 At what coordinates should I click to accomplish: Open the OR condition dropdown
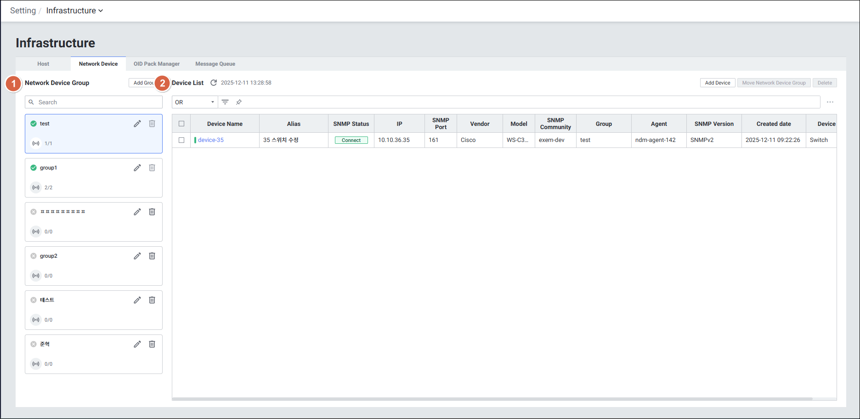tap(195, 102)
